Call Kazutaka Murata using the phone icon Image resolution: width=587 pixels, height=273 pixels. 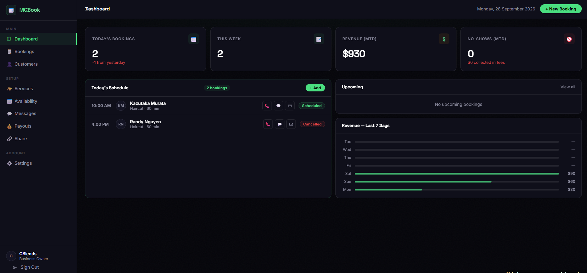click(x=267, y=106)
